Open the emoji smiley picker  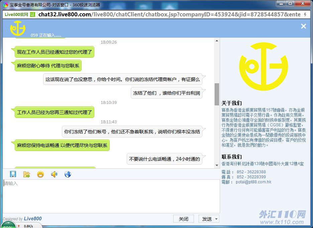(x=40, y=174)
